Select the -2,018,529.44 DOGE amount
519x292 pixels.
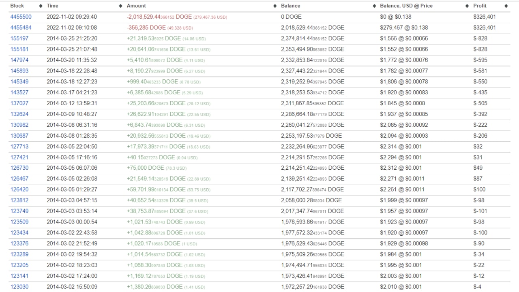tap(159, 17)
